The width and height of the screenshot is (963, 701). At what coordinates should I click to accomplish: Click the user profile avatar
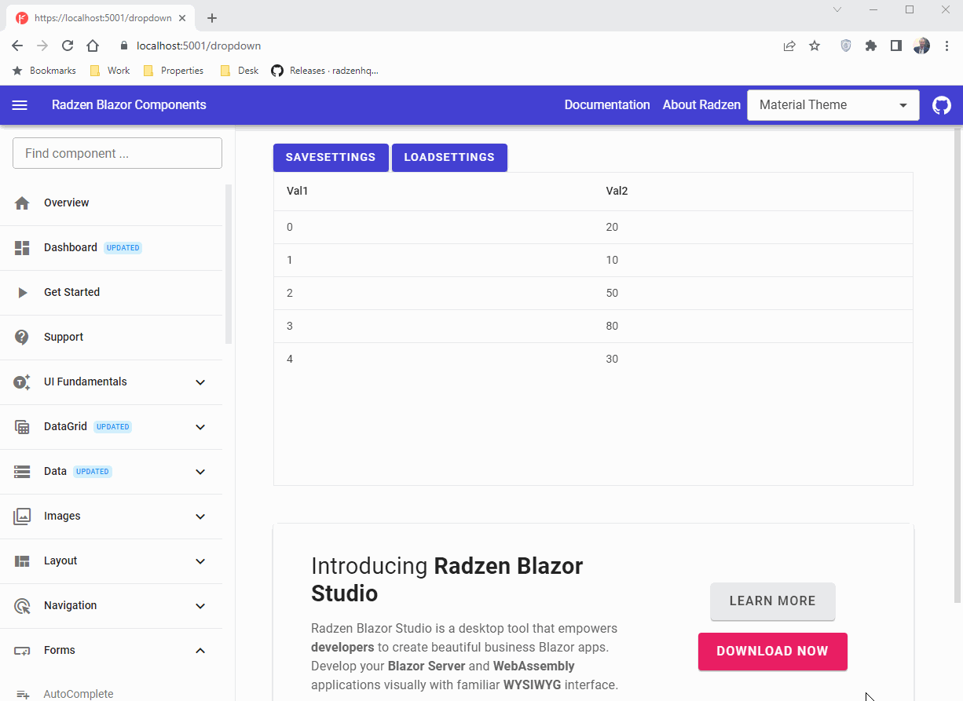pos(921,46)
